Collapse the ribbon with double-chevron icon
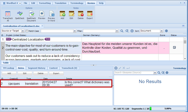The height and width of the screenshot is (112, 188). (x=181, y=3)
